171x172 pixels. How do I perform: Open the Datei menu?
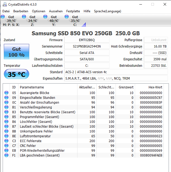coord(6,11)
